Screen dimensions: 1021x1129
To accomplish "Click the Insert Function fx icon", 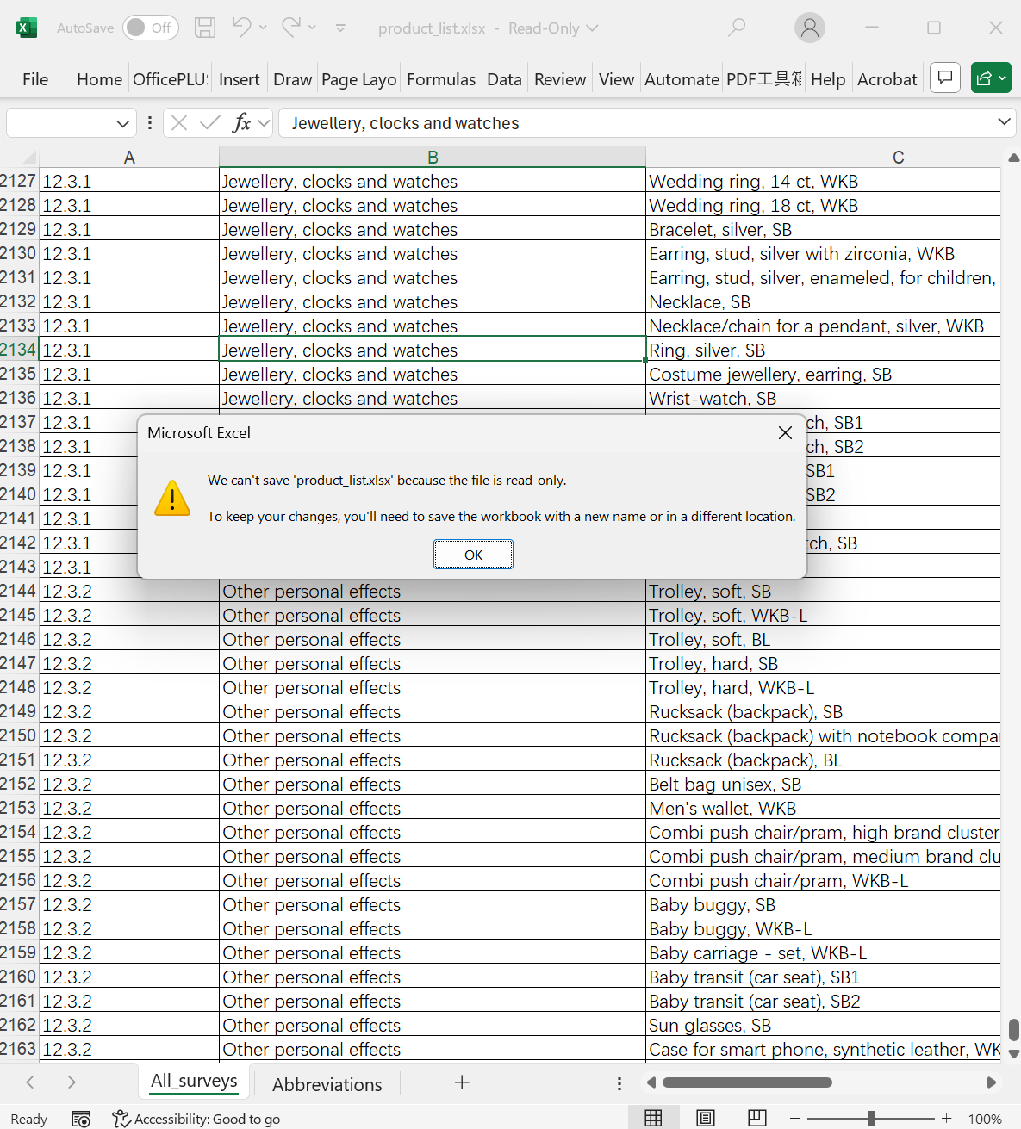I will [241, 123].
